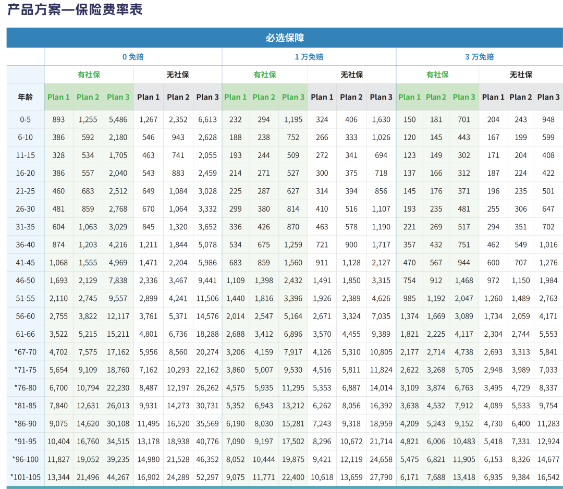This screenshot has height=489, width=563.
Task: Click cell value 948 in row 0-5
Action: coord(548,119)
